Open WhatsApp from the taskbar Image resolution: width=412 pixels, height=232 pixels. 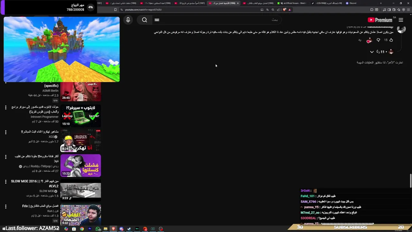(98, 229)
